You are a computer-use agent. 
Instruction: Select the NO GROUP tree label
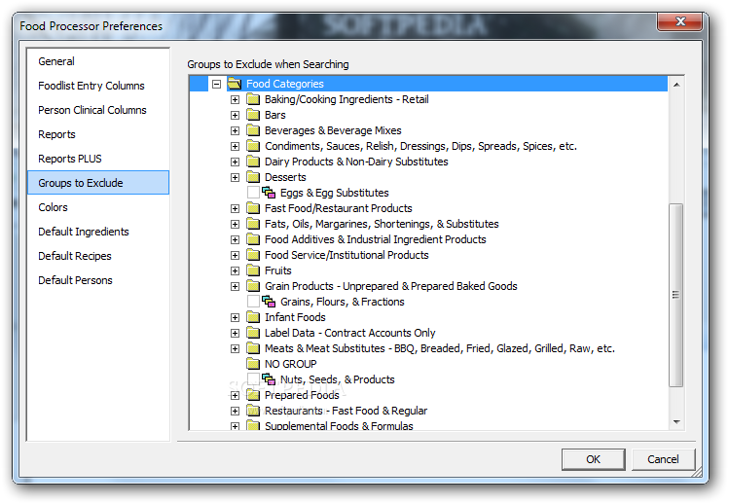click(x=291, y=364)
